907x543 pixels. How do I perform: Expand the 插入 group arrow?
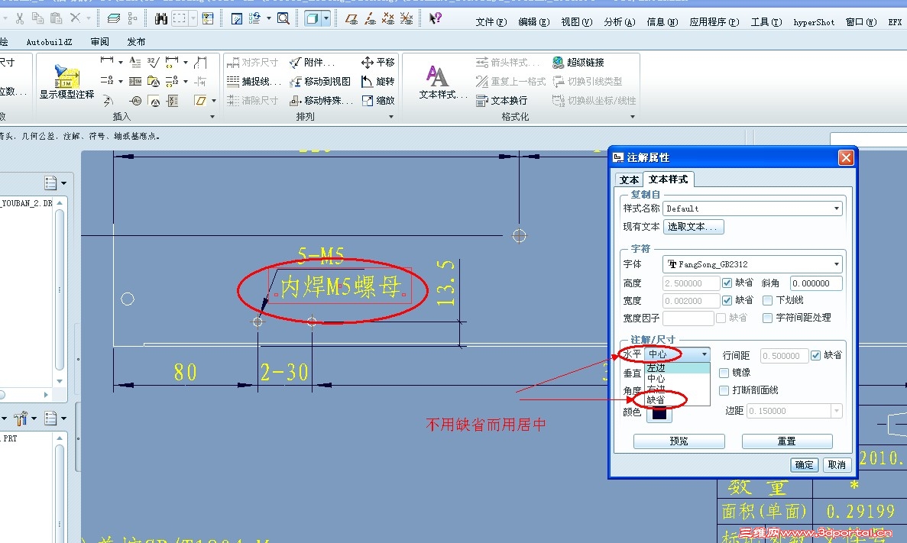(212, 117)
